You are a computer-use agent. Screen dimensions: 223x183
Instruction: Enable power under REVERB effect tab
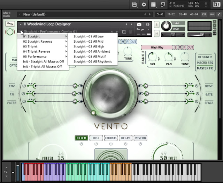coord(140,144)
